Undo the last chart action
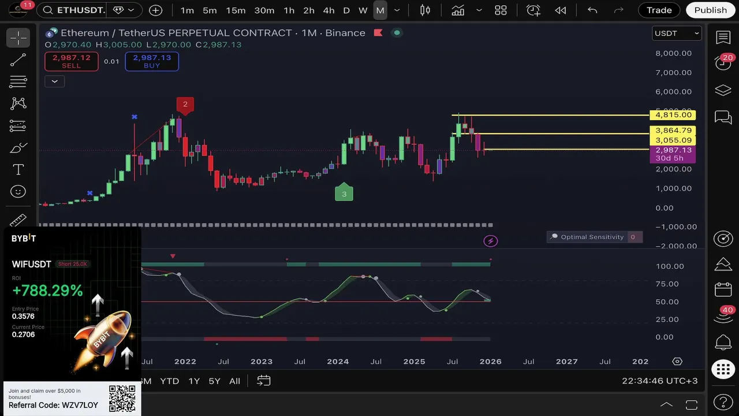 click(x=592, y=10)
